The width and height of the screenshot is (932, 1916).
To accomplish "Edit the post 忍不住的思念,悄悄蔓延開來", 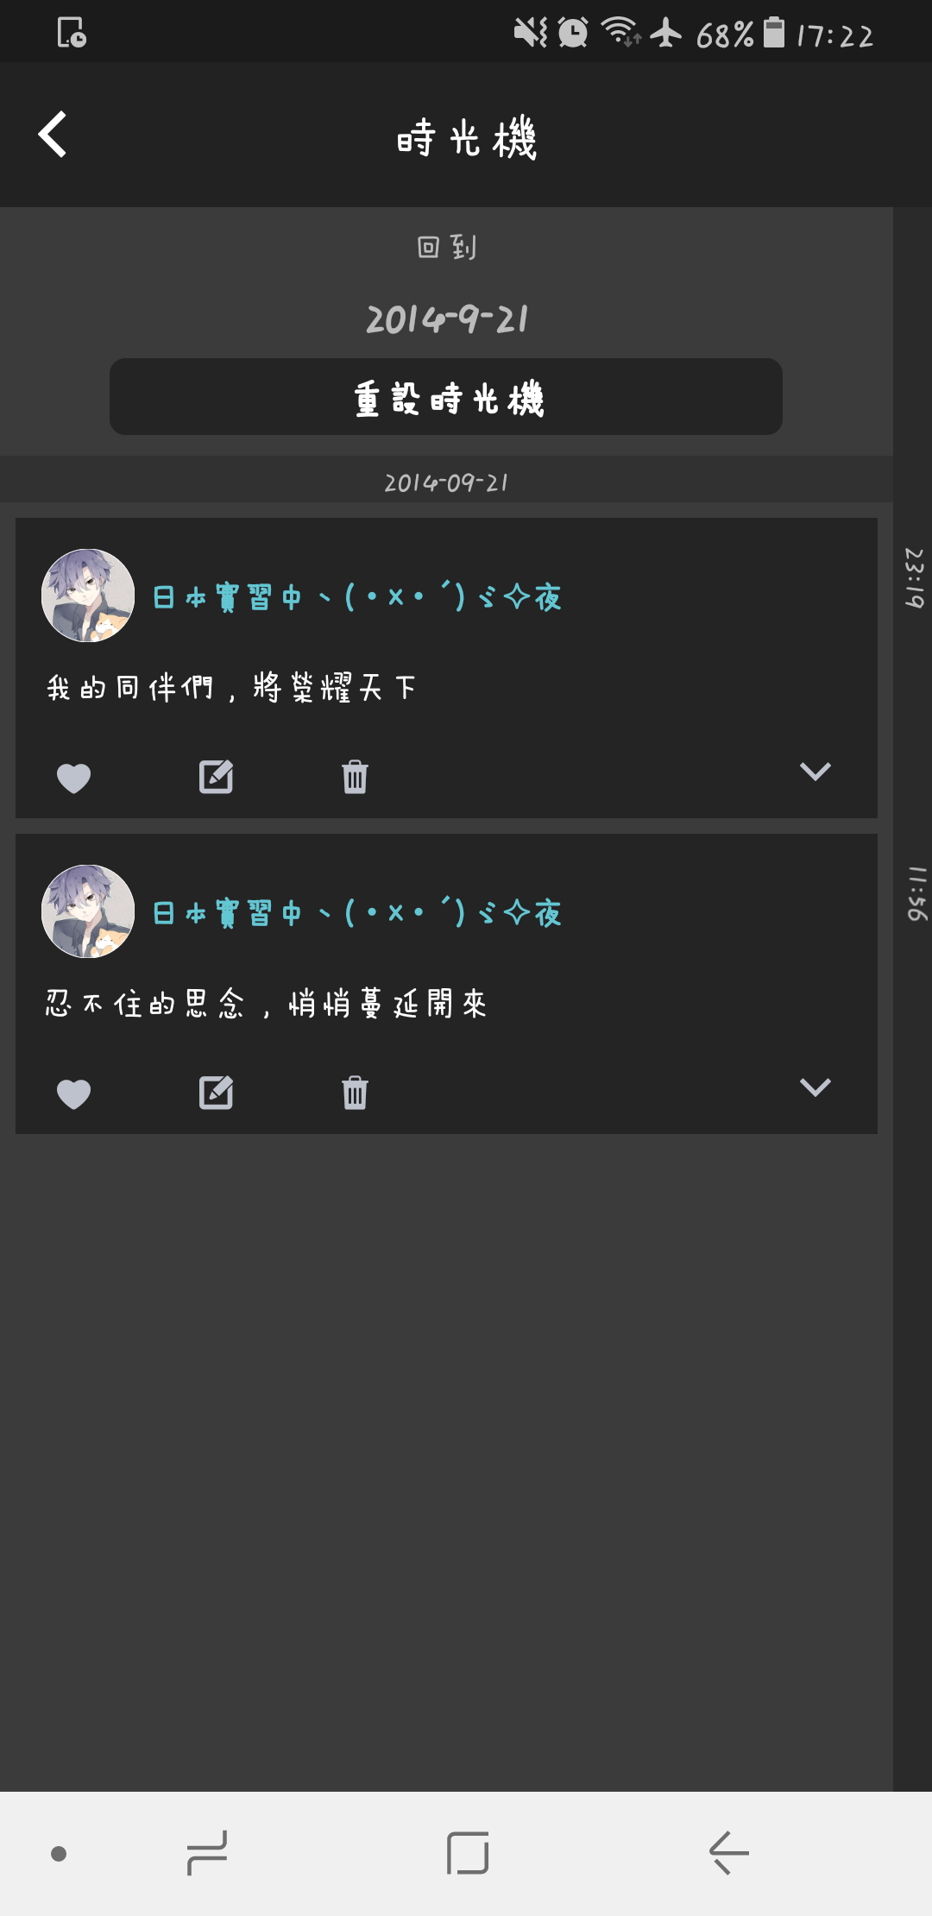I will 216,1093.
